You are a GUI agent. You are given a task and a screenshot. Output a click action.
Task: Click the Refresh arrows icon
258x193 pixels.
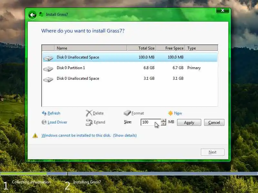44,113
